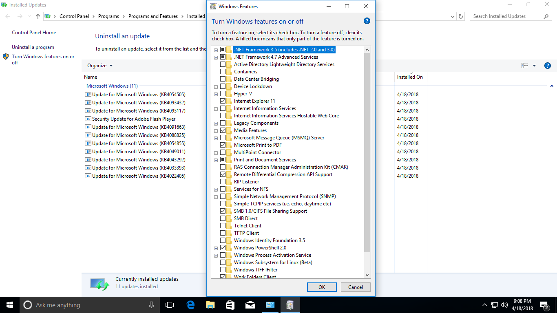Viewport: 557px width, 313px height.
Task: Click OK in Windows Features dialog
Action: coord(322,287)
